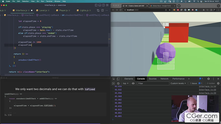Reload the localhost page
The image size is (221, 124).
[x=121, y=10]
